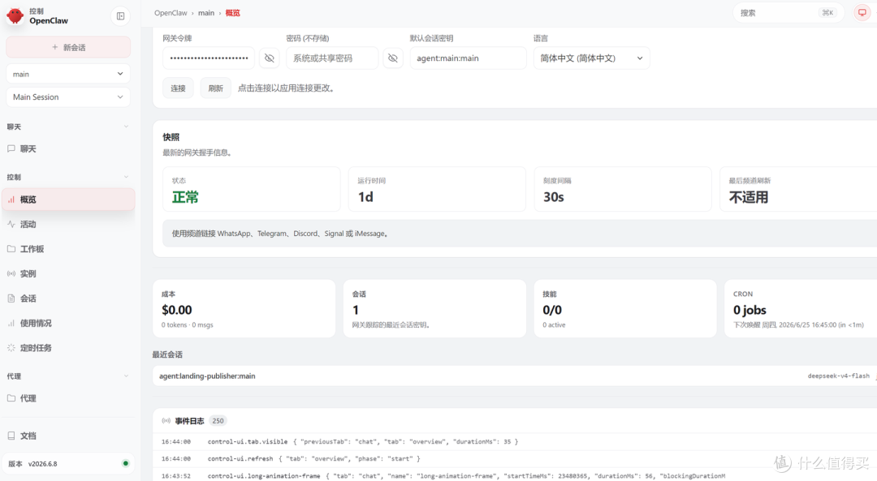Click the 运行时间 1d card
Screen dimensions: 877x481
point(437,189)
